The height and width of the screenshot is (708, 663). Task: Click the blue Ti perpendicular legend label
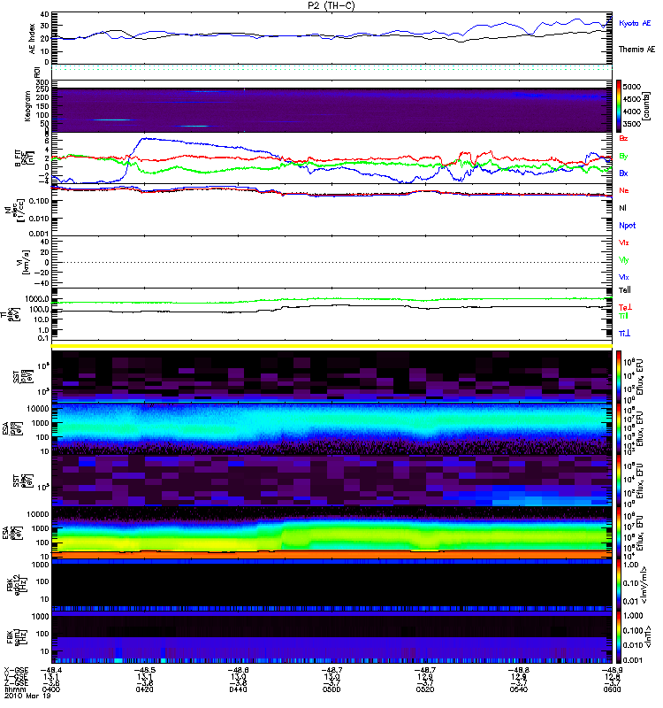point(624,334)
